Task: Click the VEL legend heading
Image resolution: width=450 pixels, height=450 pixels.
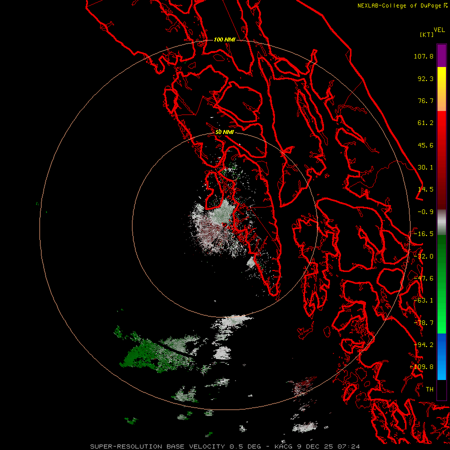Action: (439, 30)
